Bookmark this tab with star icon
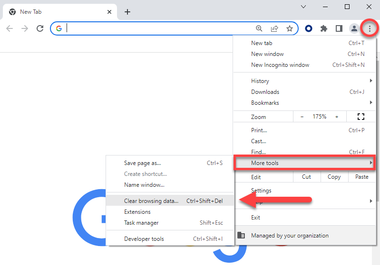Viewport: 380px width, 265px height. pyautogui.click(x=289, y=28)
